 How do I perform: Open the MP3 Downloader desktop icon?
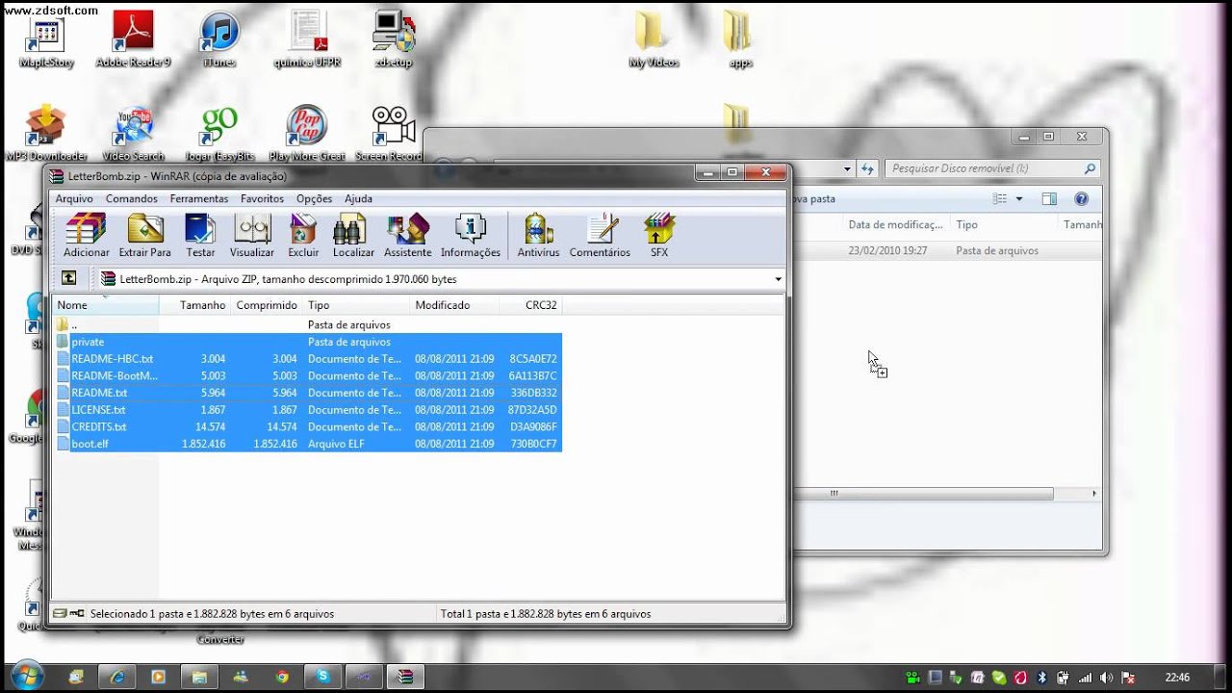pos(45,133)
